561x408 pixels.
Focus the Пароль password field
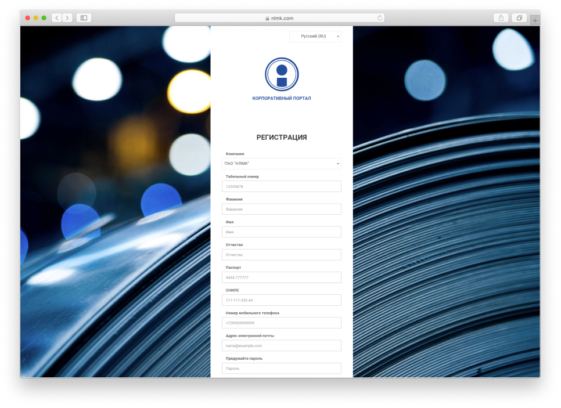[282, 369]
